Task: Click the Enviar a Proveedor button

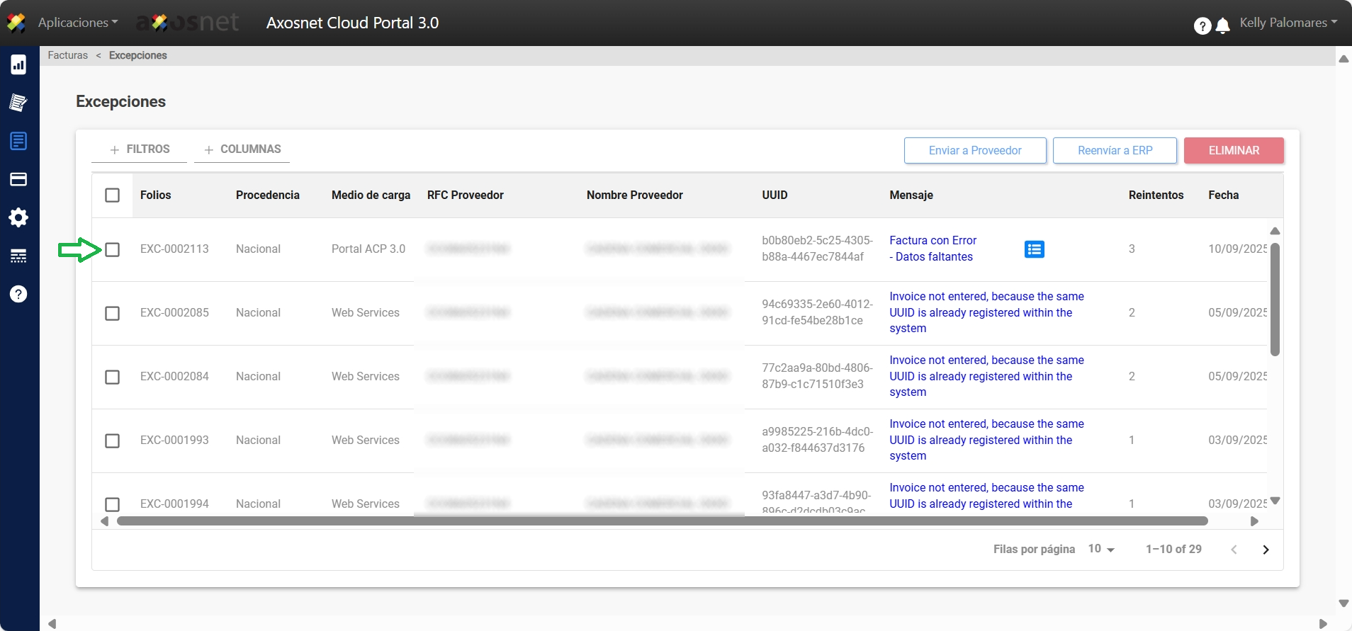Action: point(974,150)
